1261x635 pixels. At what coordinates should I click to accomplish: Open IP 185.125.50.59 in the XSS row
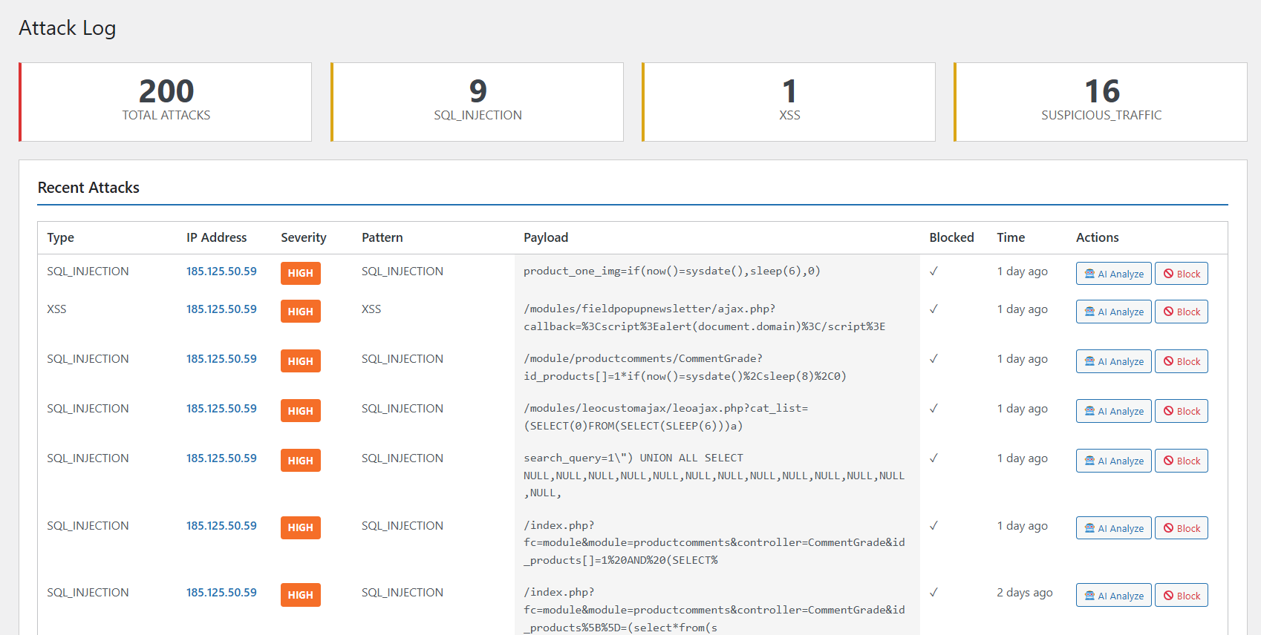(221, 309)
